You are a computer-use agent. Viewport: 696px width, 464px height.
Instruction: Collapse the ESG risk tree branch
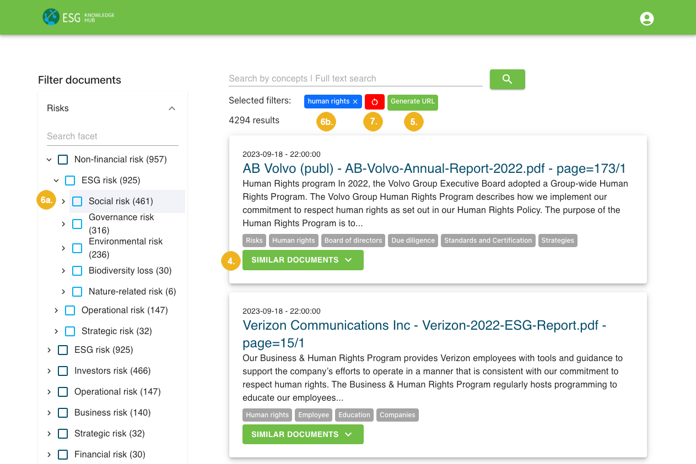point(56,180)
